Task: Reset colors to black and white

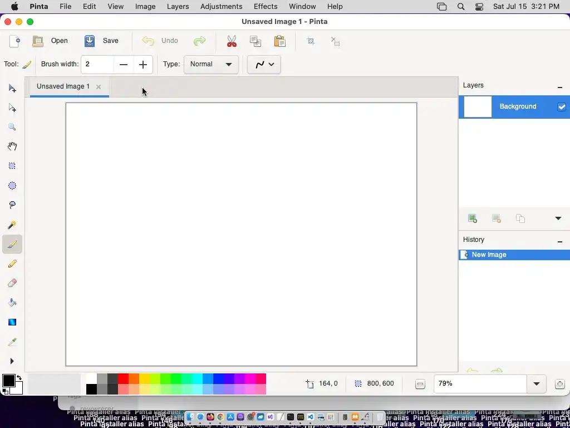Action: pos(4,392)
